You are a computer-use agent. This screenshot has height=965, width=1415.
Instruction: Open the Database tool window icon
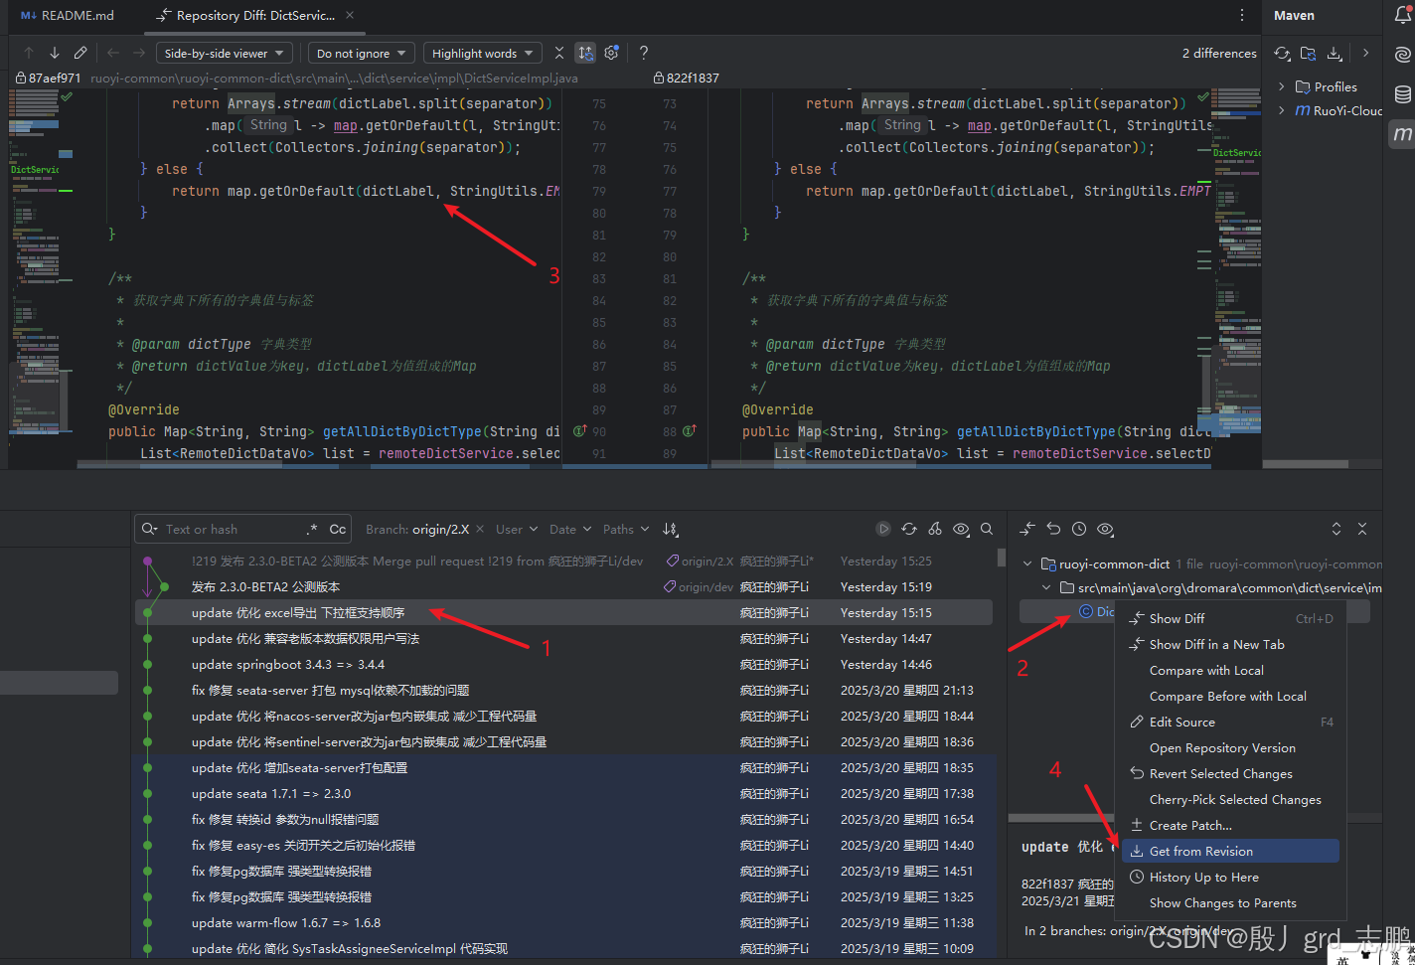[1402, 94]
